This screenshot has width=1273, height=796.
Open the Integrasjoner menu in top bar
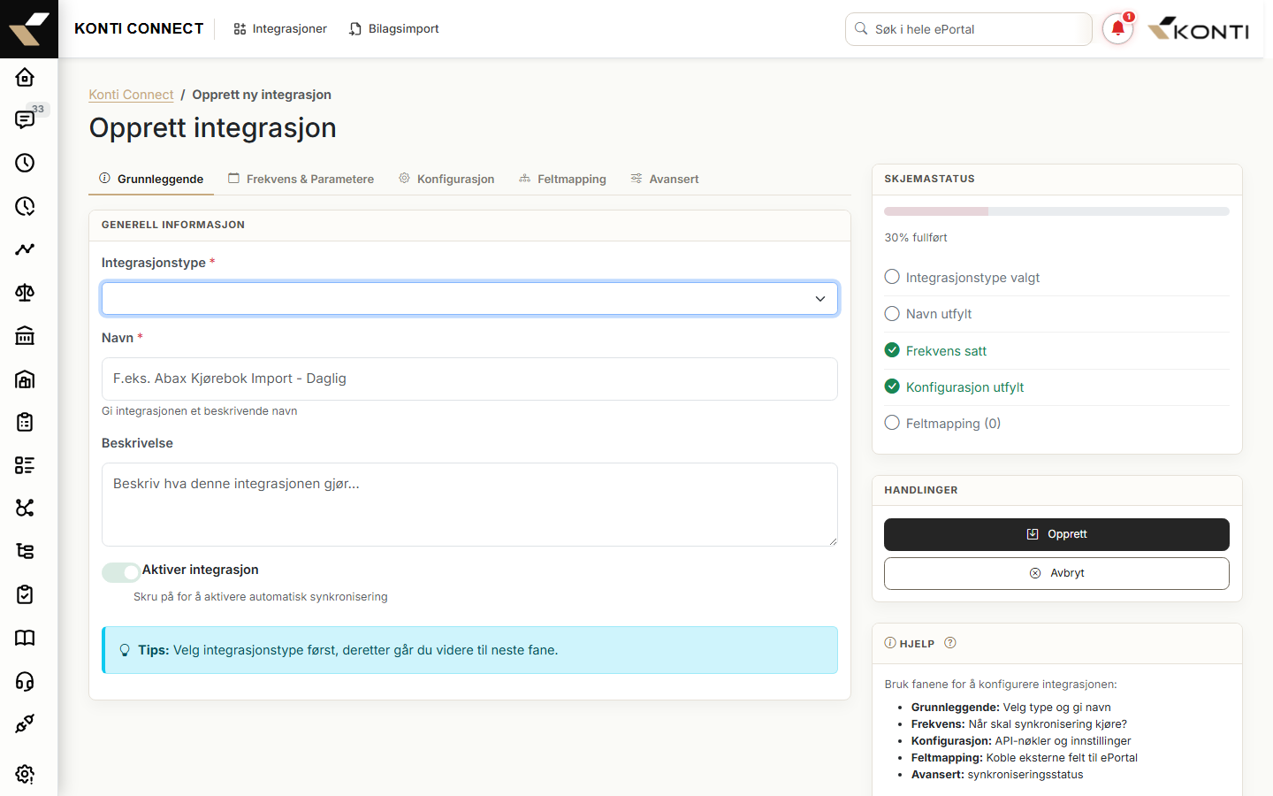pyautogui.click(x=280, y=29)
